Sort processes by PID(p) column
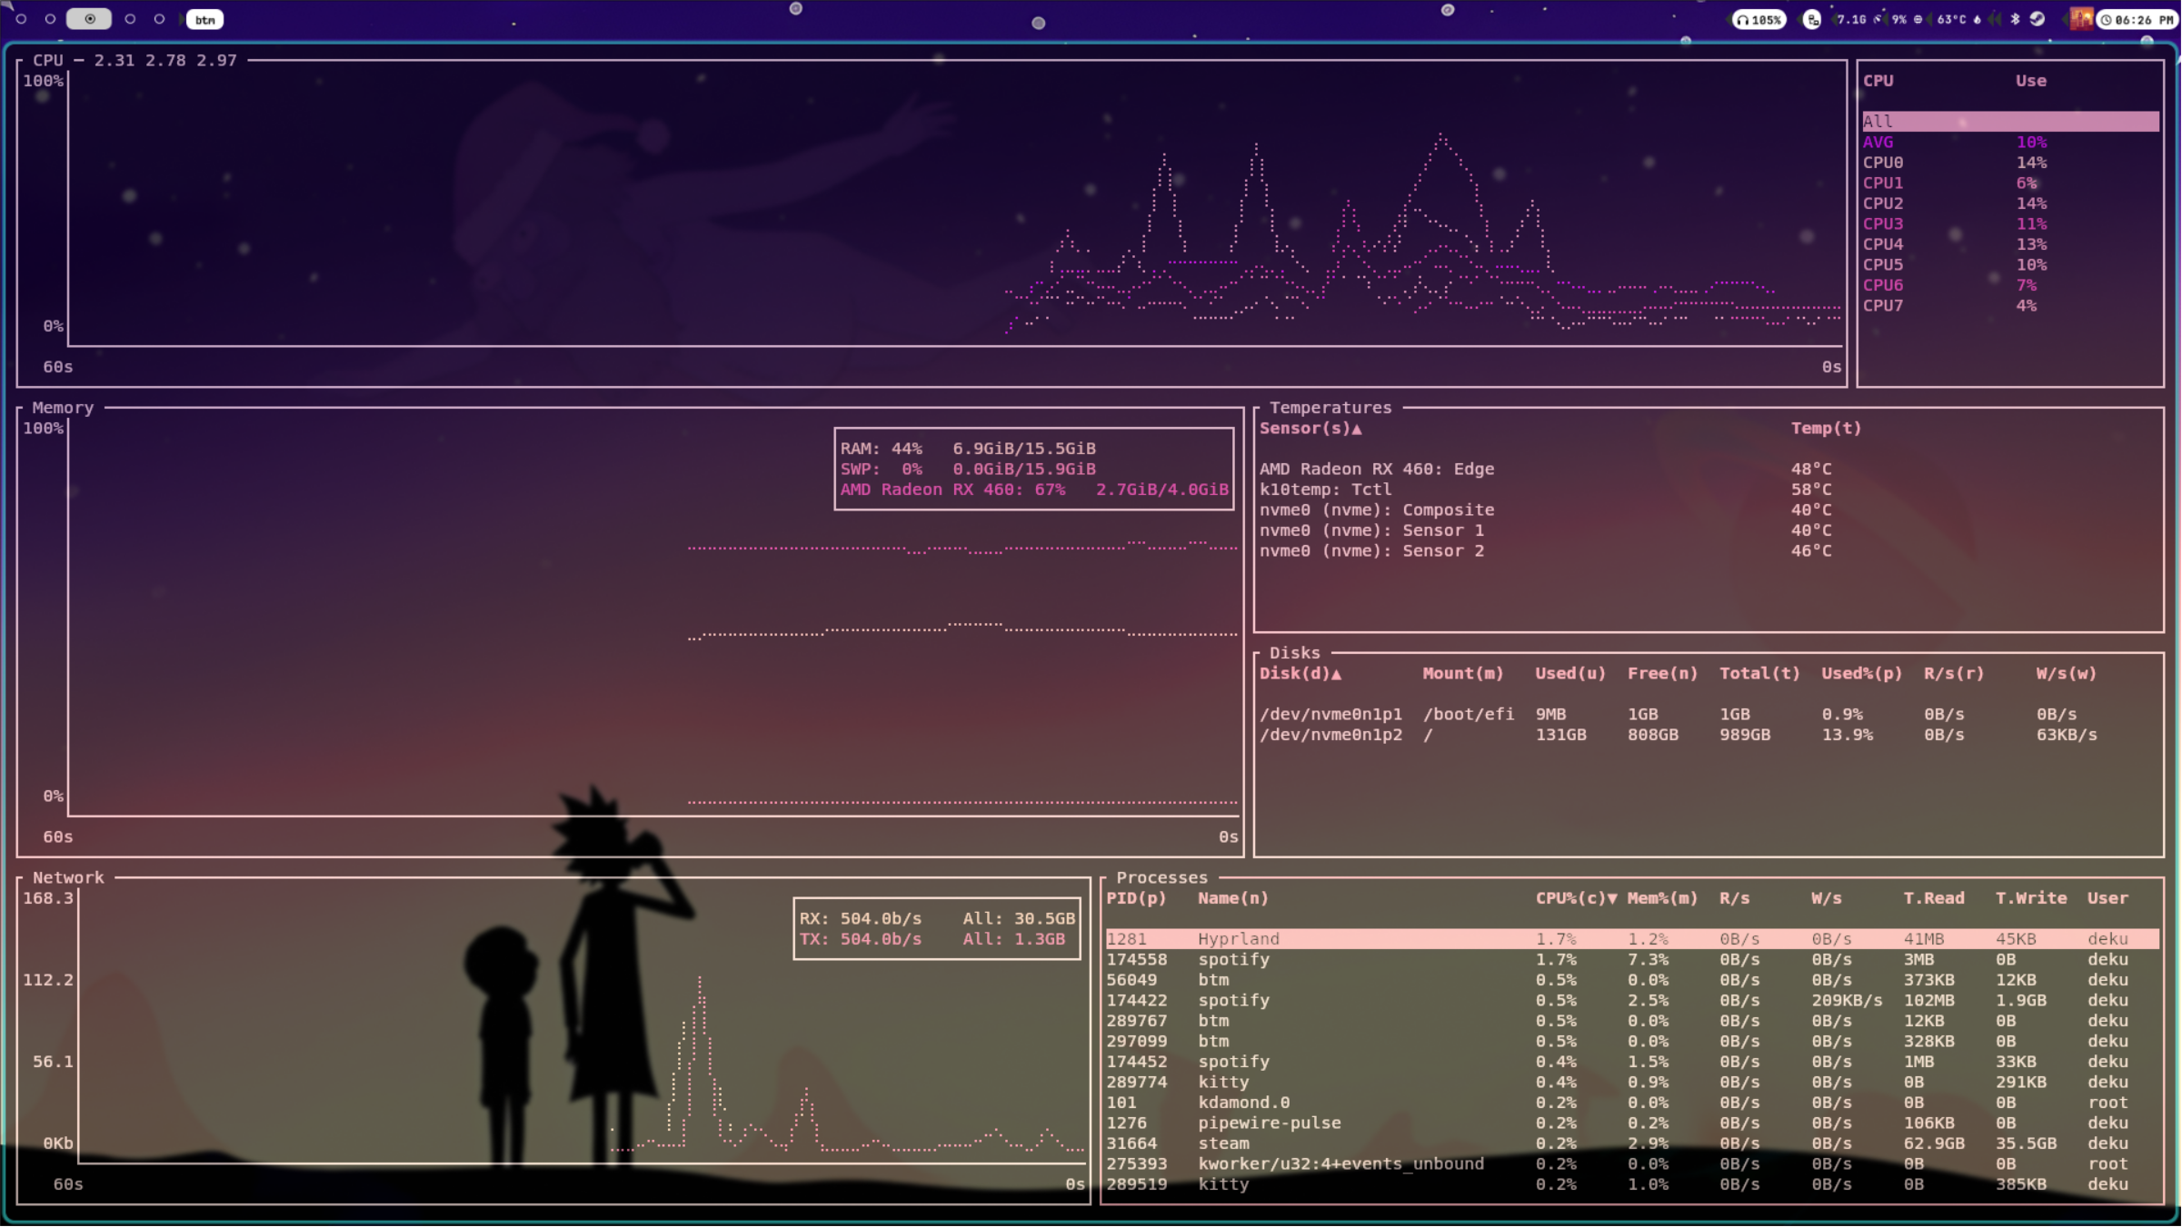Image resolution: width=2182 pixels, height=1227 pixels. 1136,898
